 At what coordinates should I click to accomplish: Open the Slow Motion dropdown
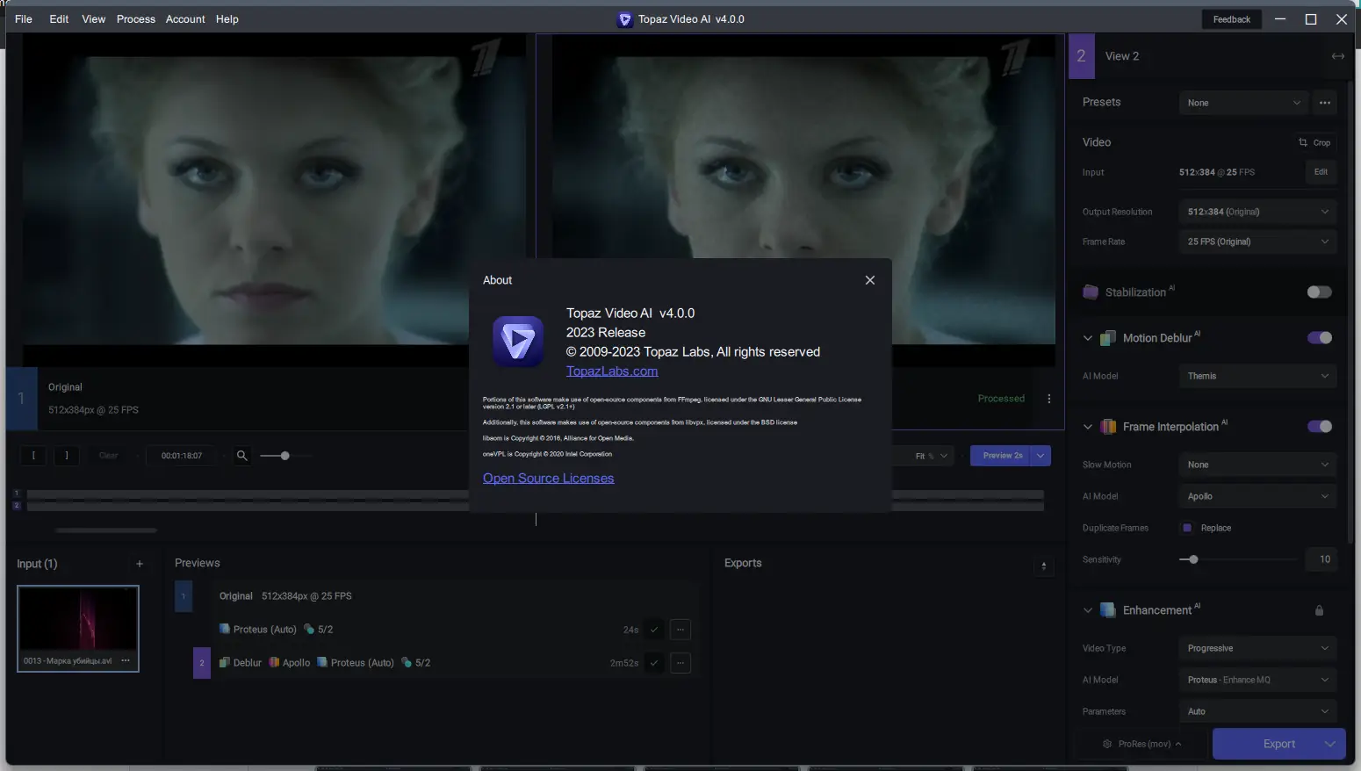coord(1257,465)
